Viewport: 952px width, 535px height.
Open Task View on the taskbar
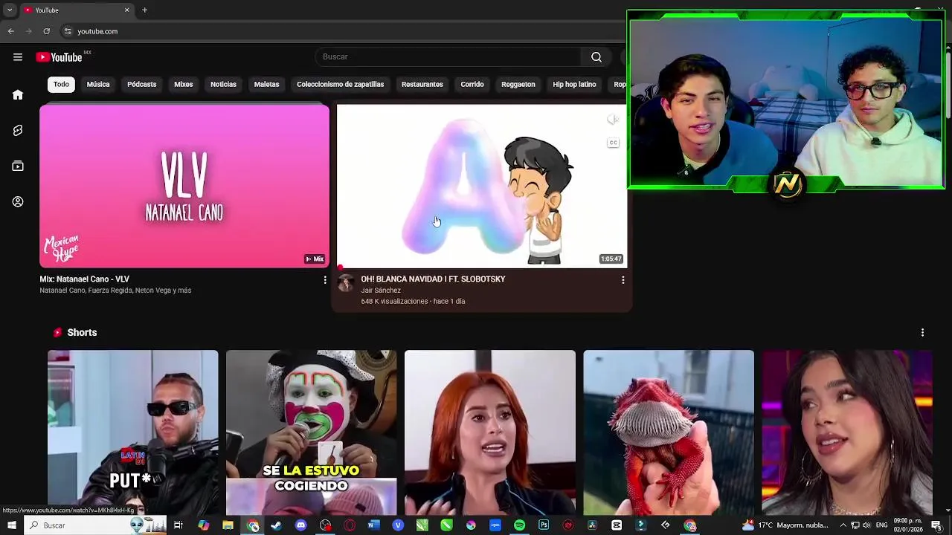point(178,525)
